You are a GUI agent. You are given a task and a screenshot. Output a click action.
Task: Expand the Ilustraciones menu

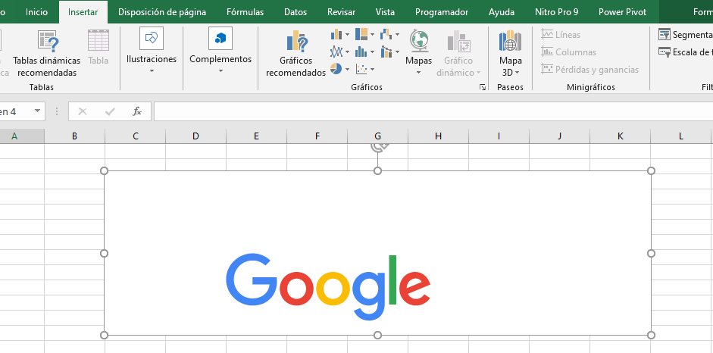point(152,52)
